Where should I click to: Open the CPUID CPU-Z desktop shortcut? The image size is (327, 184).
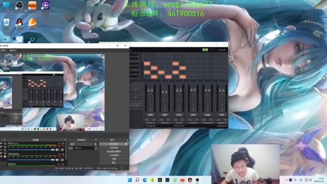[x=45, y=8]
